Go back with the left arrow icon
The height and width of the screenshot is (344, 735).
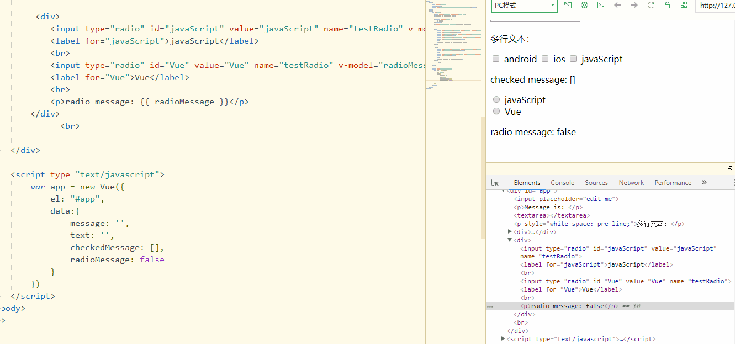(x=618, y=5)
